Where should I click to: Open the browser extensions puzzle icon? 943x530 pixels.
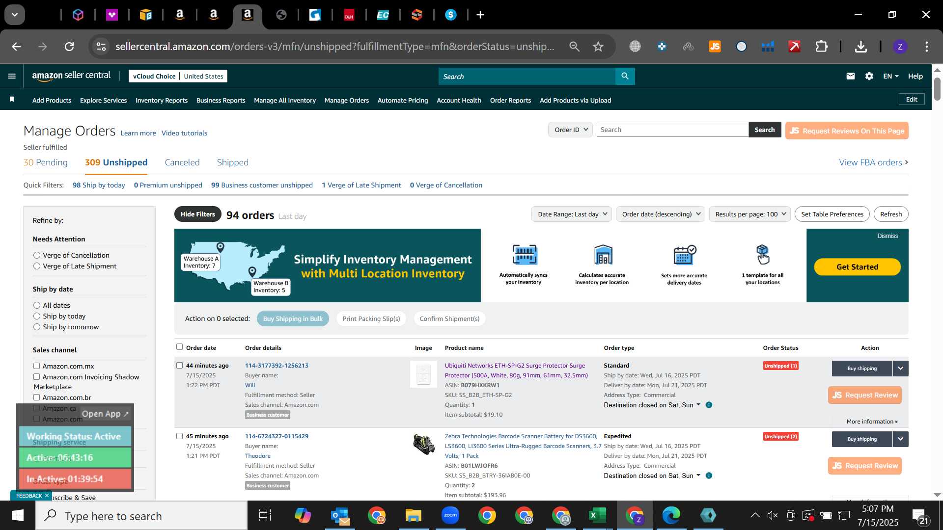point(822,47)
